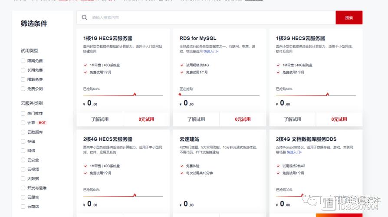Click the HOT badge next to 计算
Viewport: 388px width, 217px height.
(42, 123)
